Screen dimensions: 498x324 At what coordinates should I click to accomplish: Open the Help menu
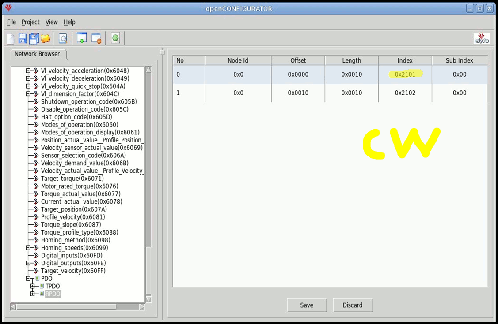(x=69, y=22)
